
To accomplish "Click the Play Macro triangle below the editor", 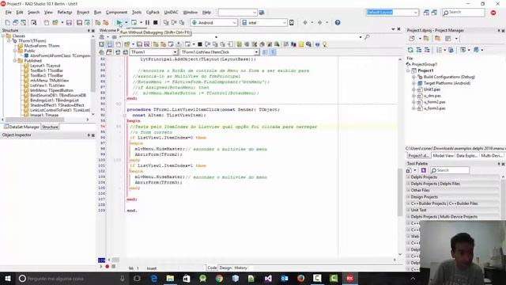I will (101, 267).
